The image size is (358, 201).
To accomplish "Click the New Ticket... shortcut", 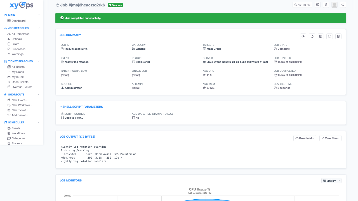I will click(20, 110).
